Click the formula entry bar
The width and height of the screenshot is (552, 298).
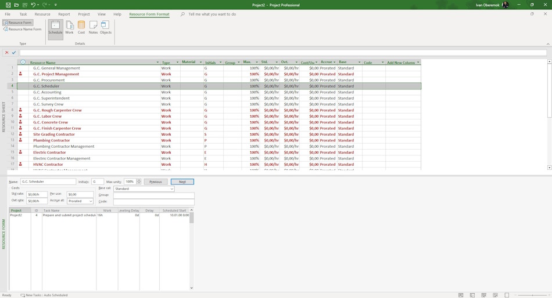pos(283,52)
